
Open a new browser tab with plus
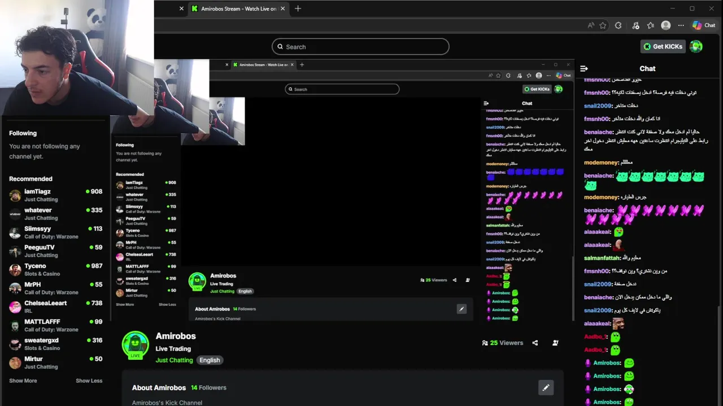[x=298, y=8]
